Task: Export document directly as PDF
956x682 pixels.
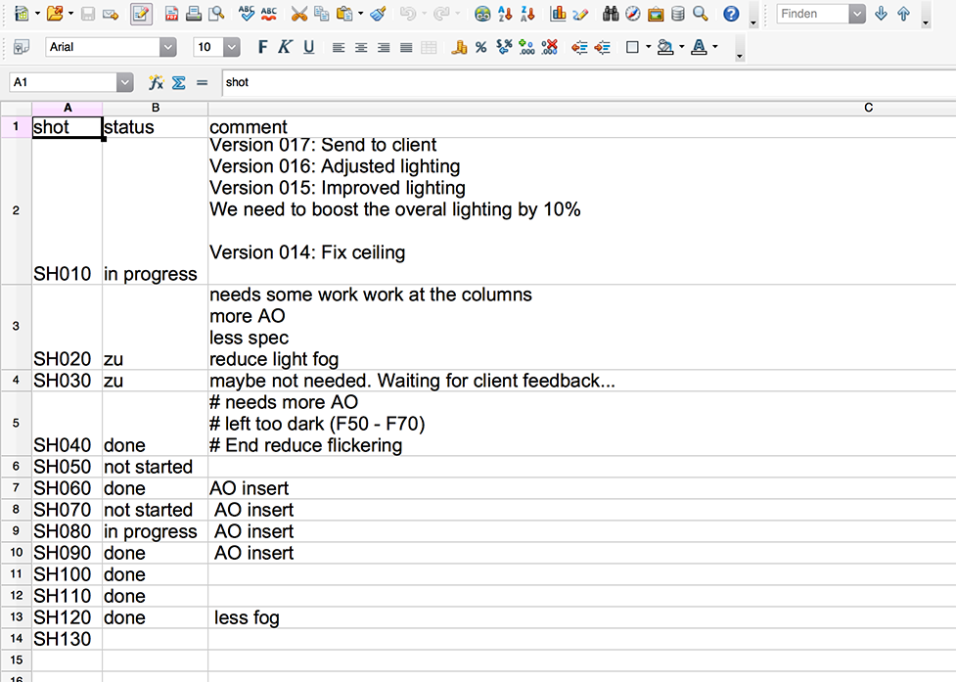Action: point(171,14)
